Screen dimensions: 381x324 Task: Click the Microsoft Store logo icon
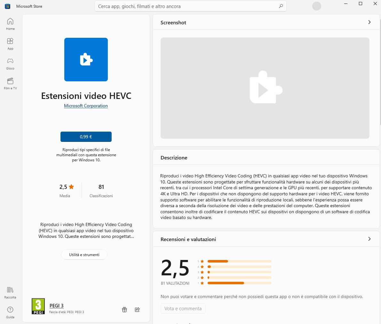tap(8, 6)
